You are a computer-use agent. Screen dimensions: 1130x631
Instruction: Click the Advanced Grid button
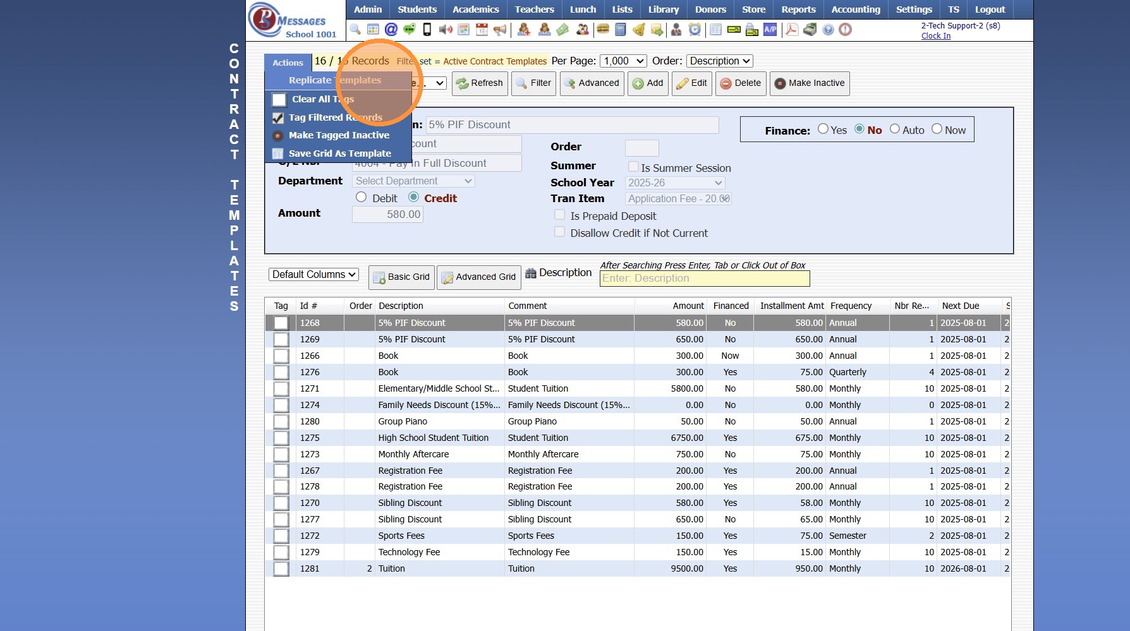[479, 277]
